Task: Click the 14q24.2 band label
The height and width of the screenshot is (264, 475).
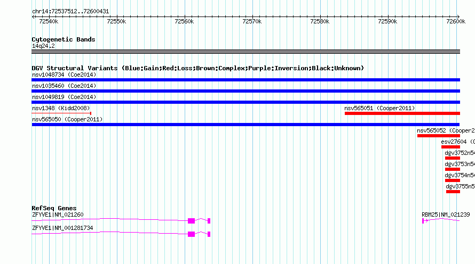Action: click(x=43, y=46)
